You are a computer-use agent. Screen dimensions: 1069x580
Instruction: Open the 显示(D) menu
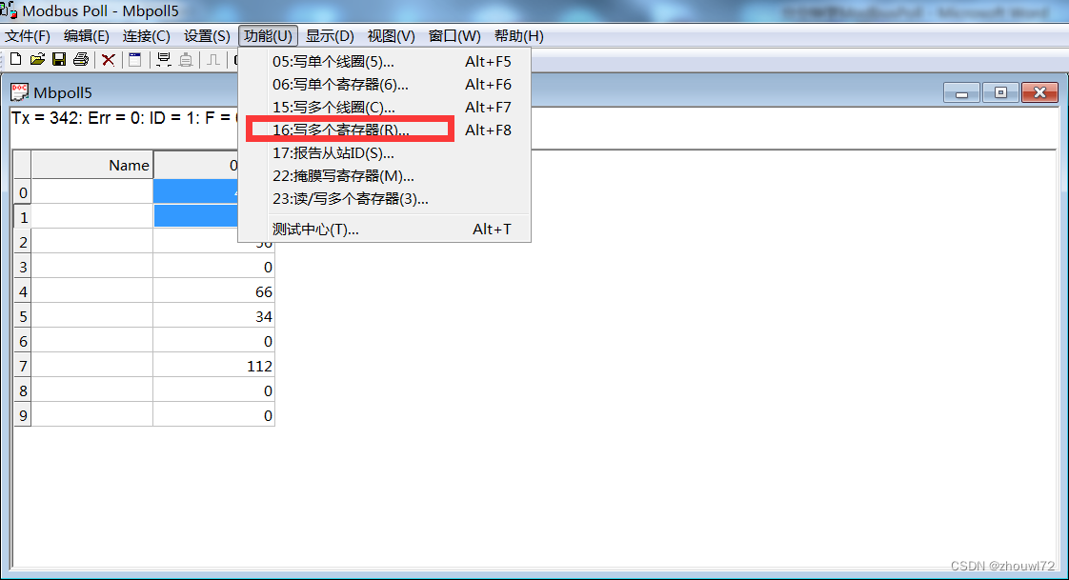(330, 36)
